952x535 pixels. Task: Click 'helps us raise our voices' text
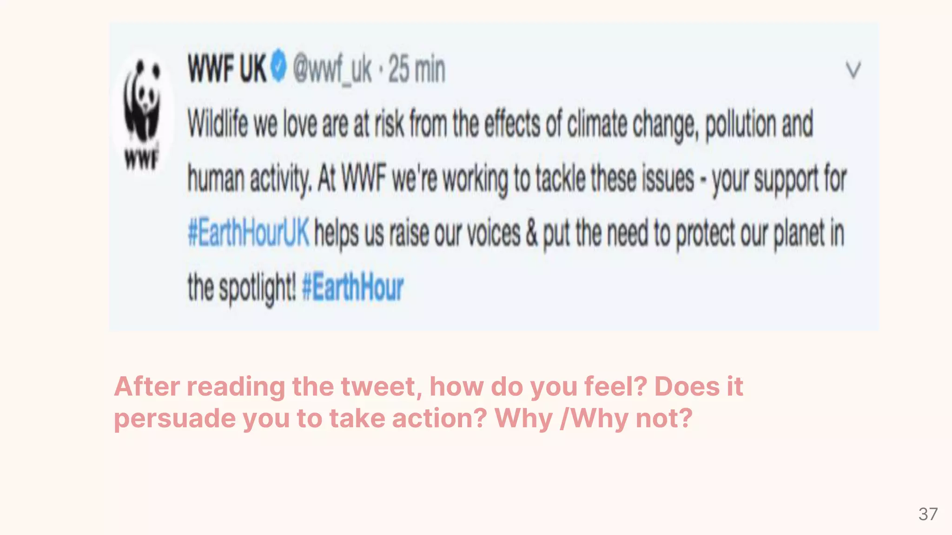coord(417,233)
